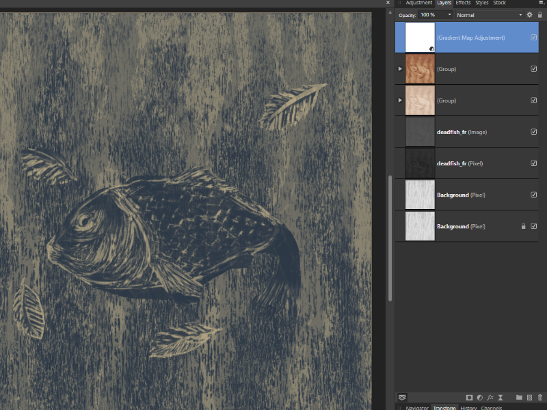Open the Effects tab

click(463, 3)
